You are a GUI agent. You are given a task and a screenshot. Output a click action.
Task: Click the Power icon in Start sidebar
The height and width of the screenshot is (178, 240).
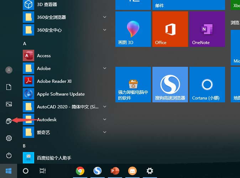click(x=9, y=155)
